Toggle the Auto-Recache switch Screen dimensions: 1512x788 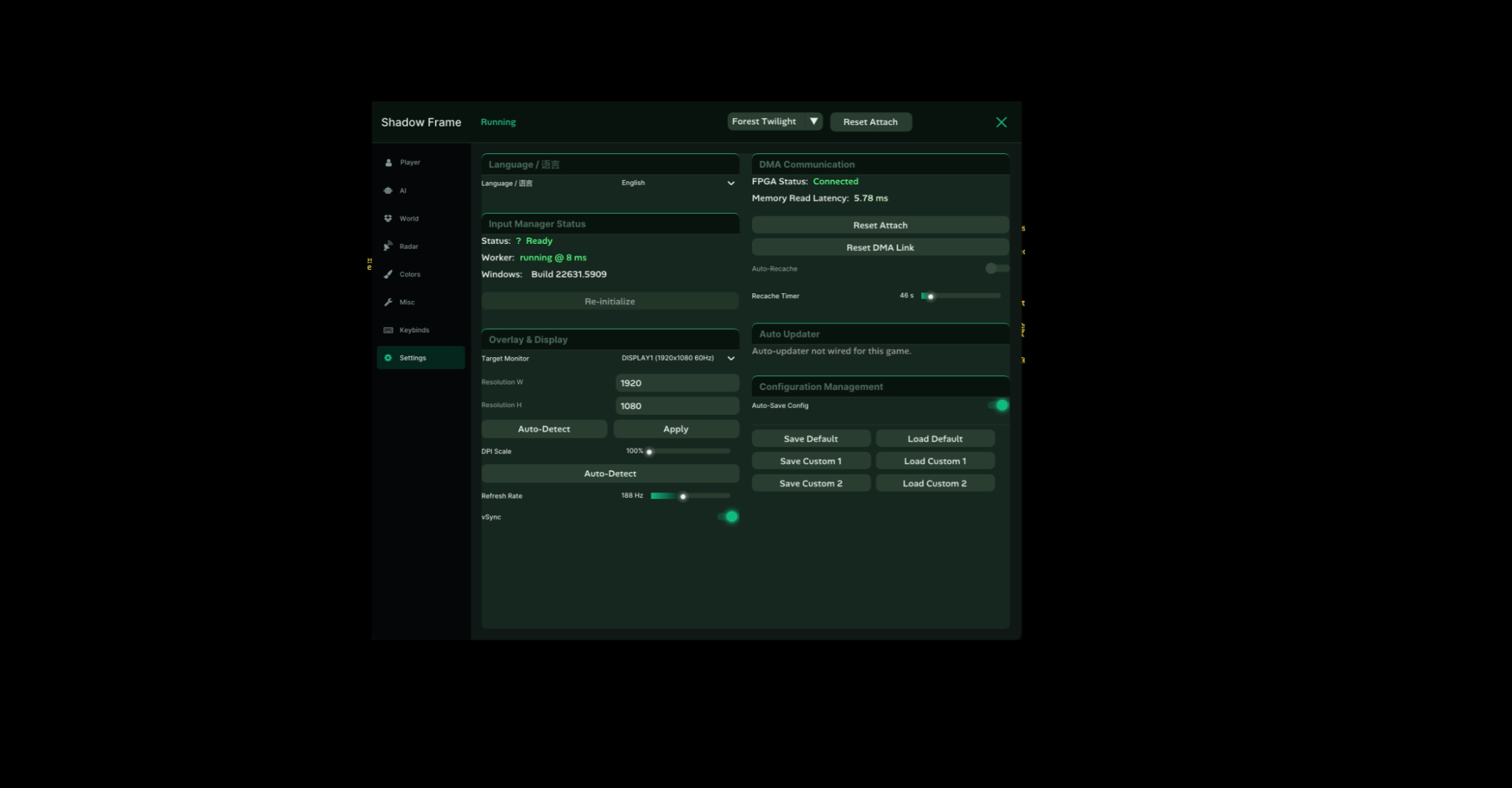click(x=996, y=269)
